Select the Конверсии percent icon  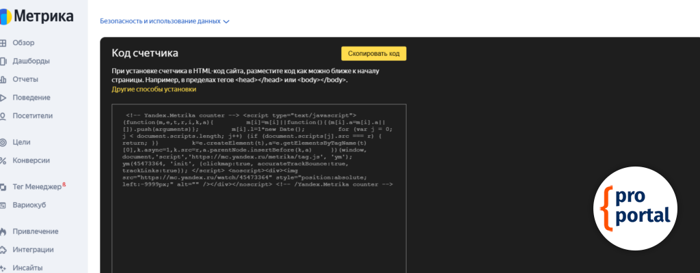[x=3, y=160]
